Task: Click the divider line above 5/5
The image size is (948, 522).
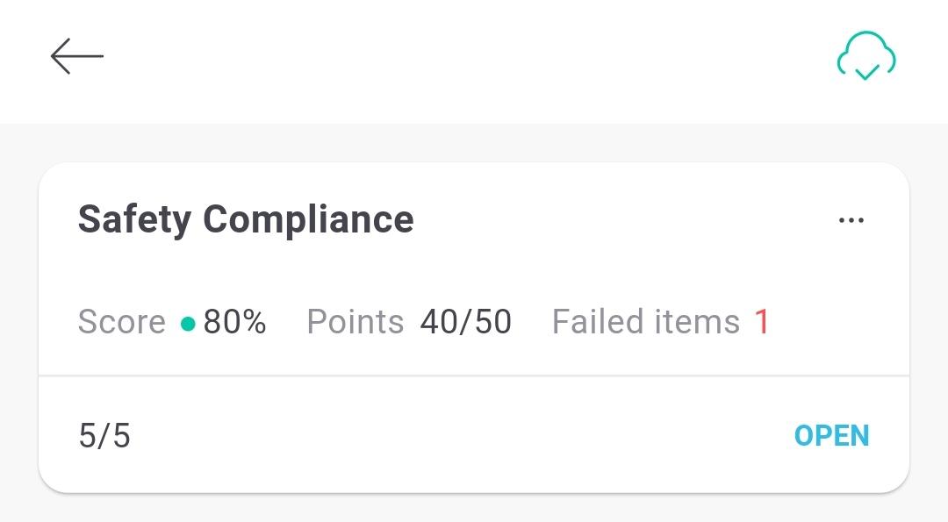Action: (474, 375)
